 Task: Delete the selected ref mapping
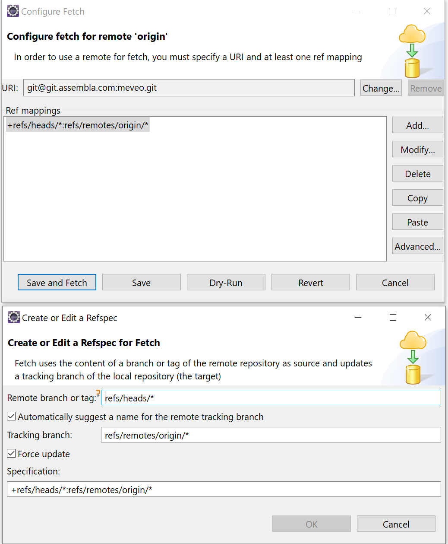click(x=417, y=173)
